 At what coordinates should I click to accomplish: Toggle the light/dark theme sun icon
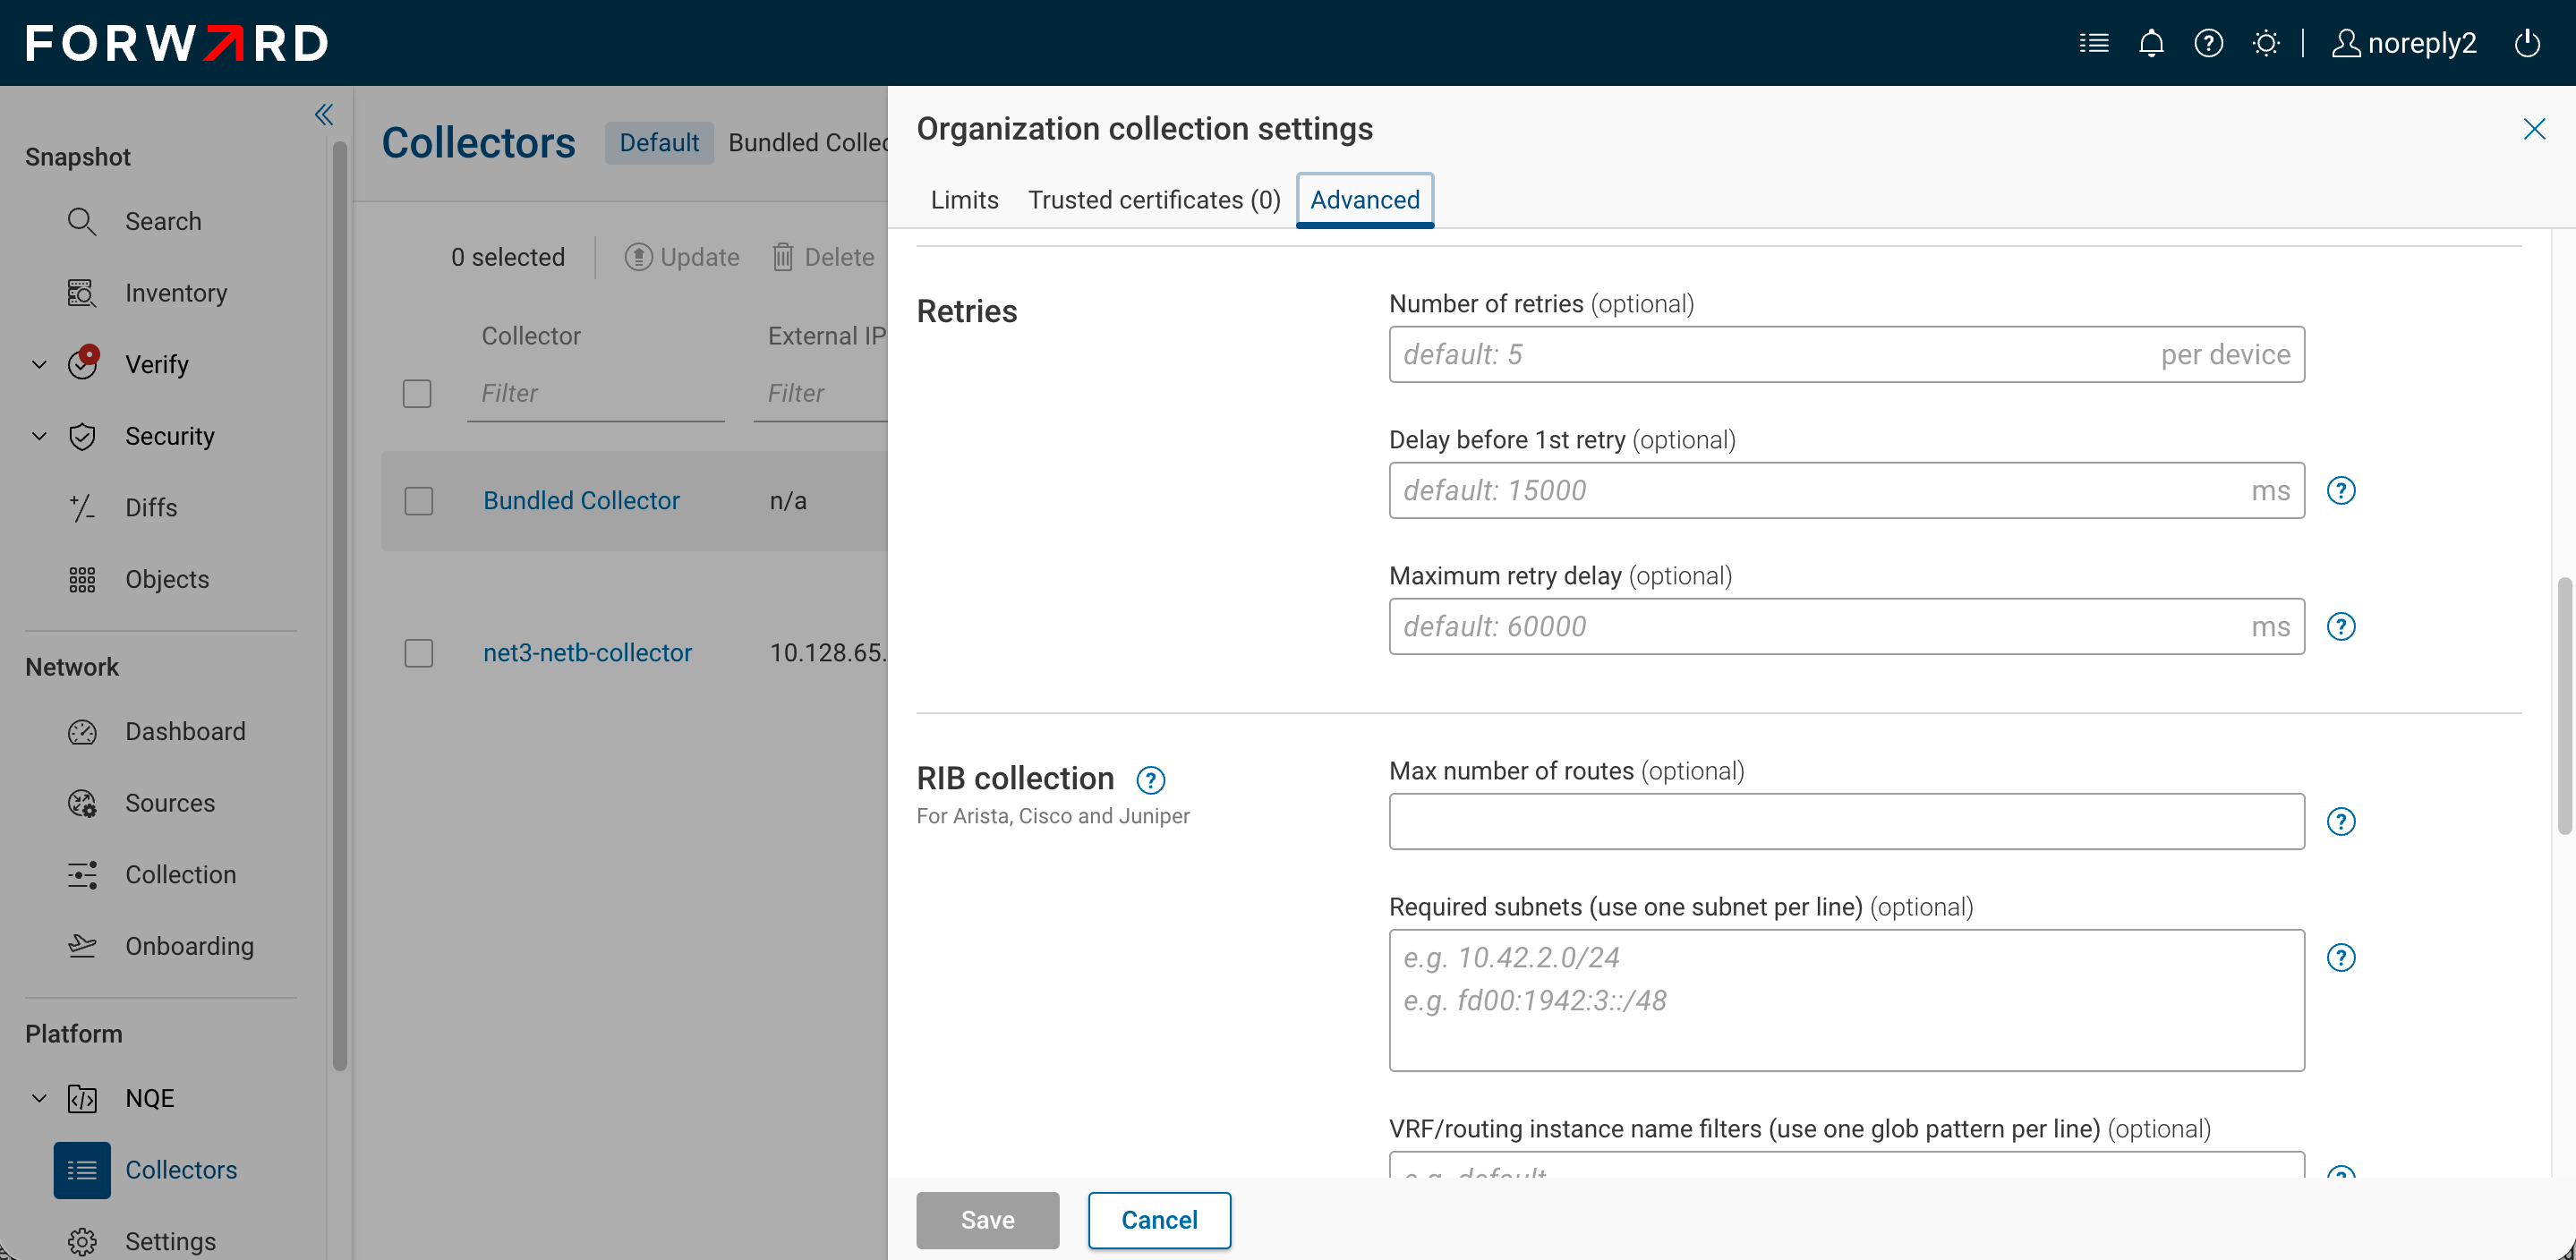click(2266, 43)
